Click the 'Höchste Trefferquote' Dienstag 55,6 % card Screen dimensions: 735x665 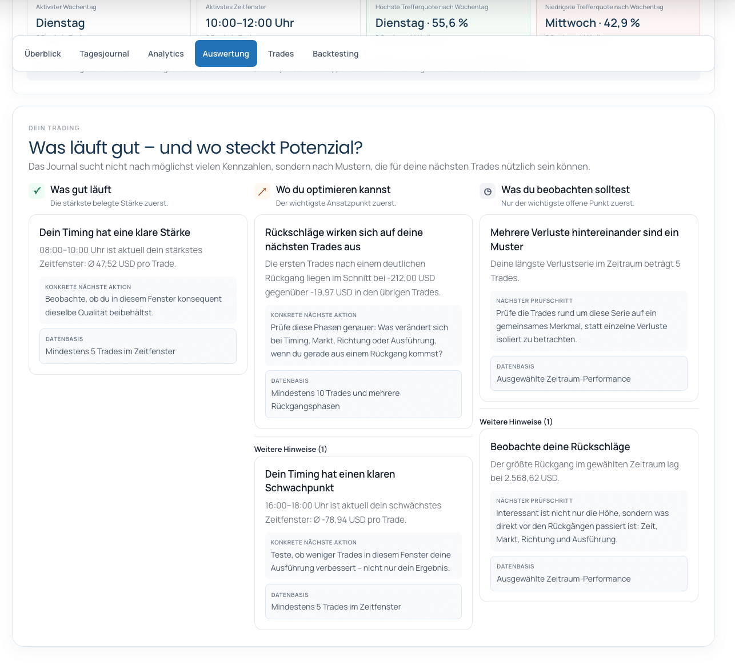(448, 18)
